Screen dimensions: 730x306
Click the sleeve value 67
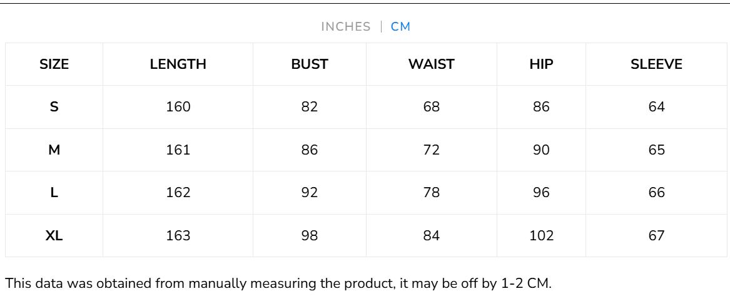656,236
